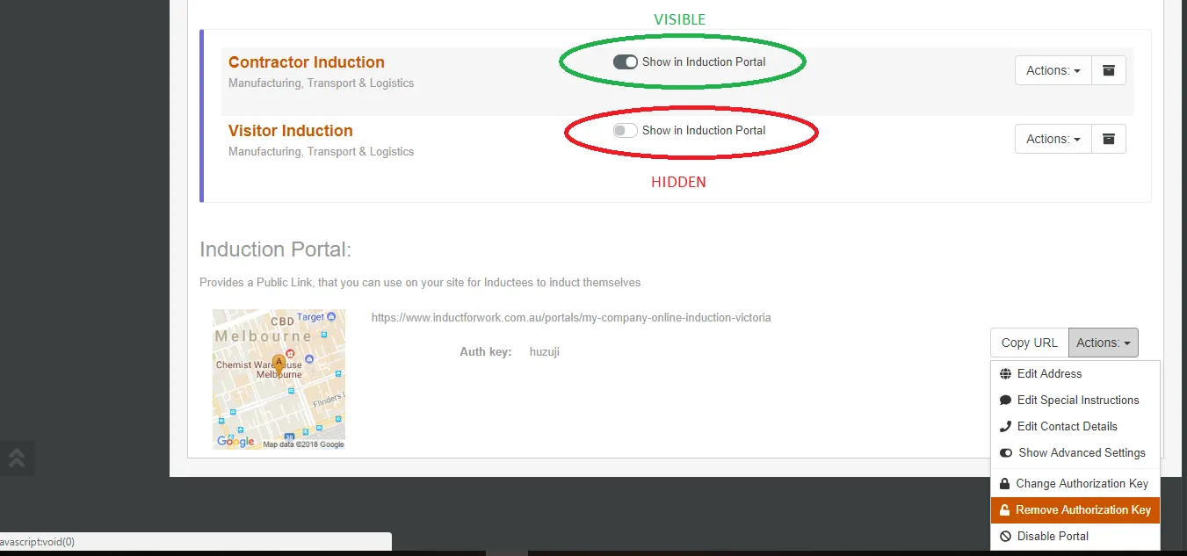The height and width of the screenshot is (556, 1187).
Task: Select Remove Authorization Key menu option
Action: click(x=1082, y=510)
